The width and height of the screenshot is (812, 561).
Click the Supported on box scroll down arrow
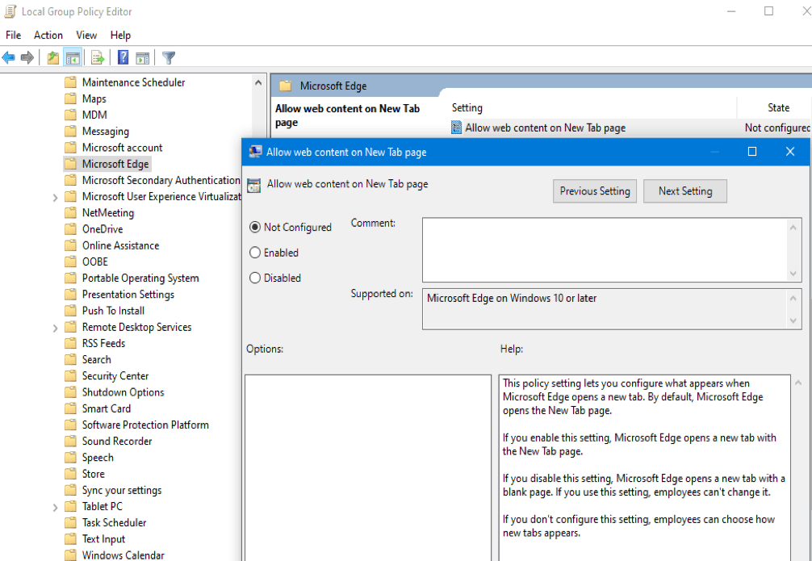(x=793, y=321)
